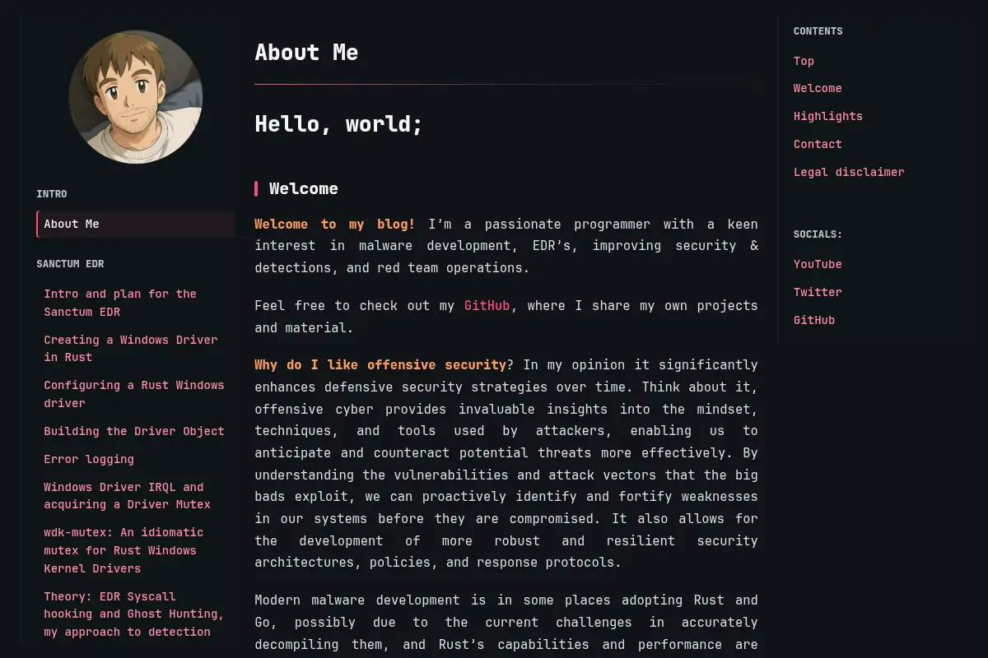Open Theory: EDR Syscall hooking post

click(x=134, y=614)
